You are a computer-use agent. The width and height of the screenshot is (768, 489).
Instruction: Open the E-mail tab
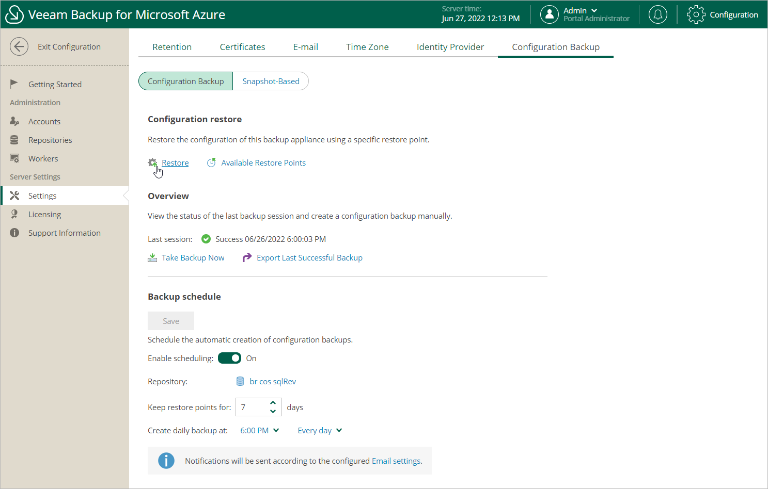pyautogui.click(x=306, y=46)
